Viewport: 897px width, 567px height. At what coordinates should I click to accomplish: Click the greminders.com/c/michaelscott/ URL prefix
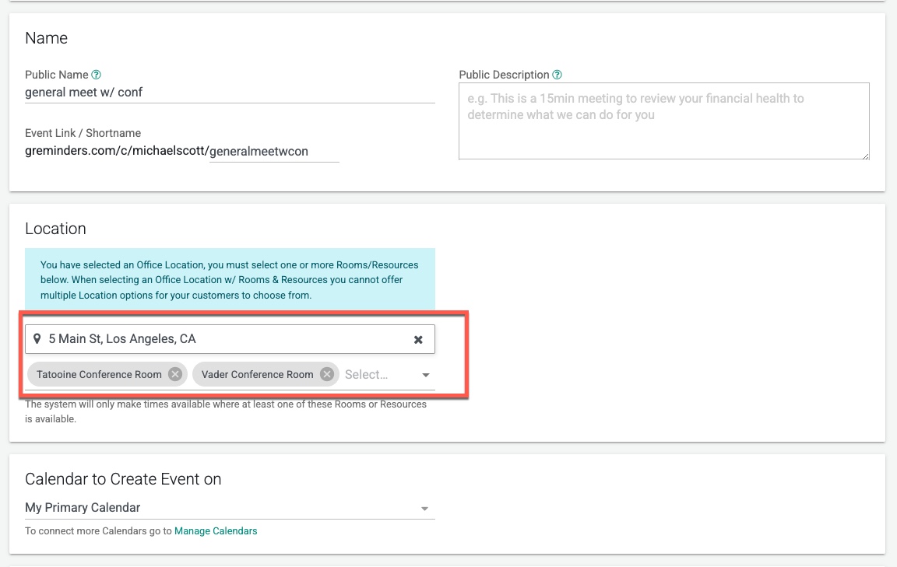point(117,152)
